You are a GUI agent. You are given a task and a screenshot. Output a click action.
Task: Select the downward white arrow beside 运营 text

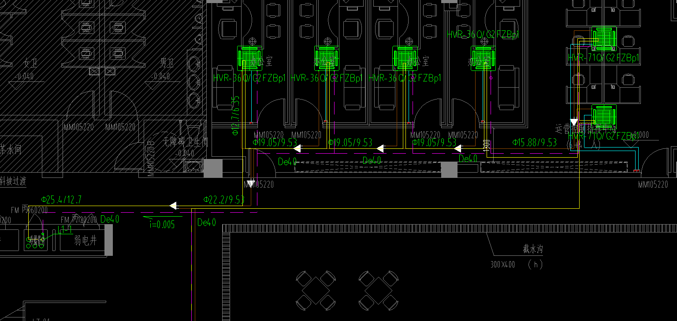[574, 122]
